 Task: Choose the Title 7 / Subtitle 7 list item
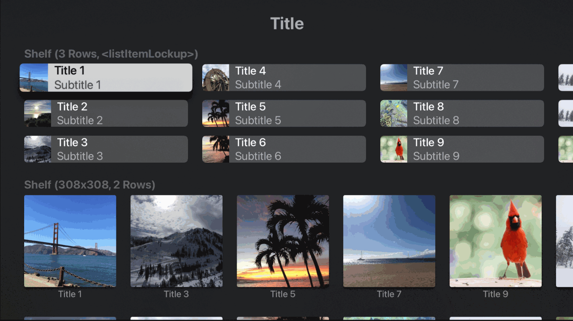[462, 78]
